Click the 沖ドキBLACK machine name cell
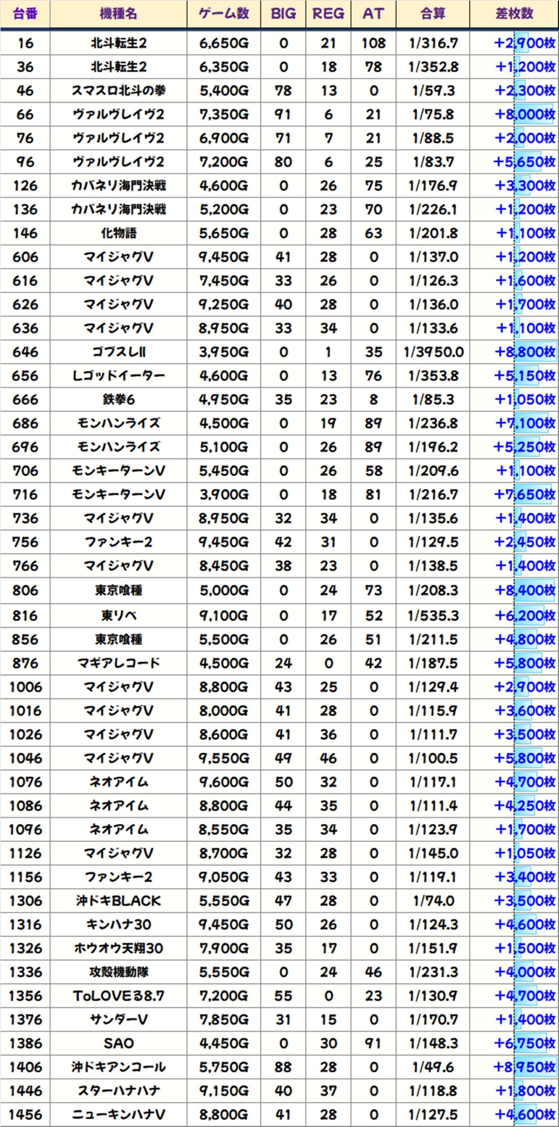This screenshot has width=559, height=1127. (x=118, y=901)
